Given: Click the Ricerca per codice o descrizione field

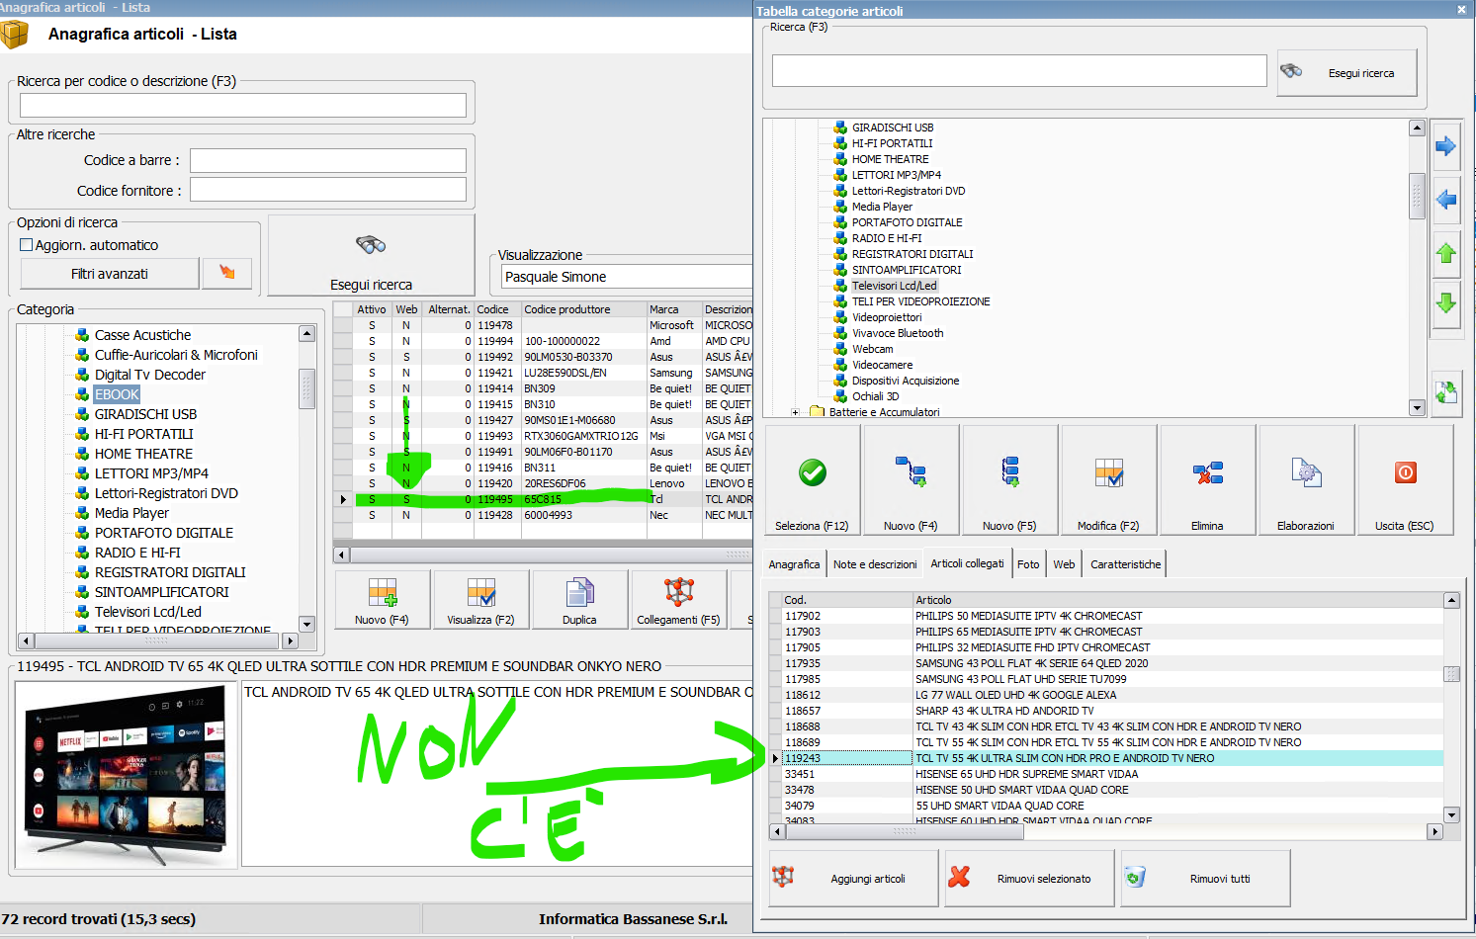Looking at the screenshot, I should tap(243, 105).
